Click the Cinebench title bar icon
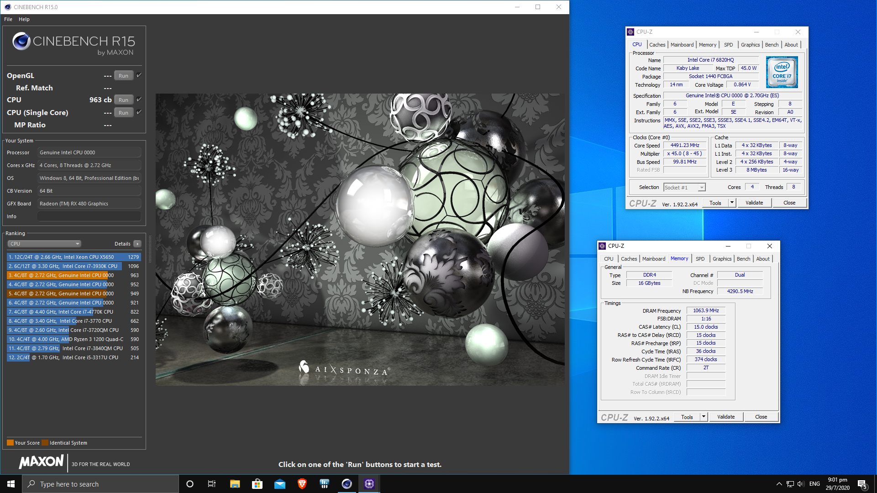 7,7
